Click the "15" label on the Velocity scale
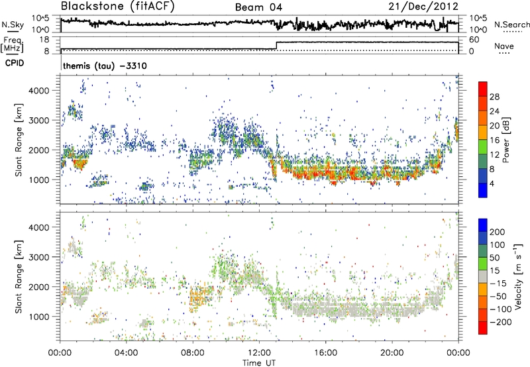530x367 pixels. [494, 271]
